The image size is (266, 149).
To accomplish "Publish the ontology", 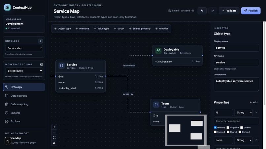I will point(251,11).
